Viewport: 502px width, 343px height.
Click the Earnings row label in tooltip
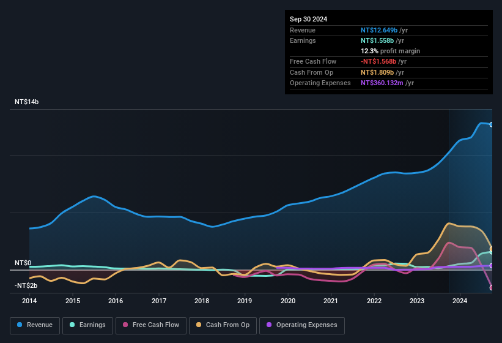pos(303,40)
